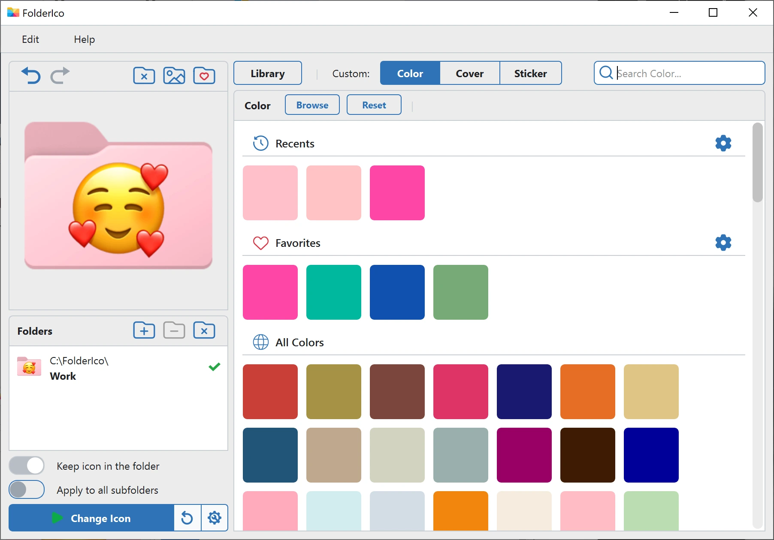The width and height of the screenshot is (774, 540).
Task: Select brown-maroon swatch in All Colors
Action: pyautogui.click(x=397, y=392)
